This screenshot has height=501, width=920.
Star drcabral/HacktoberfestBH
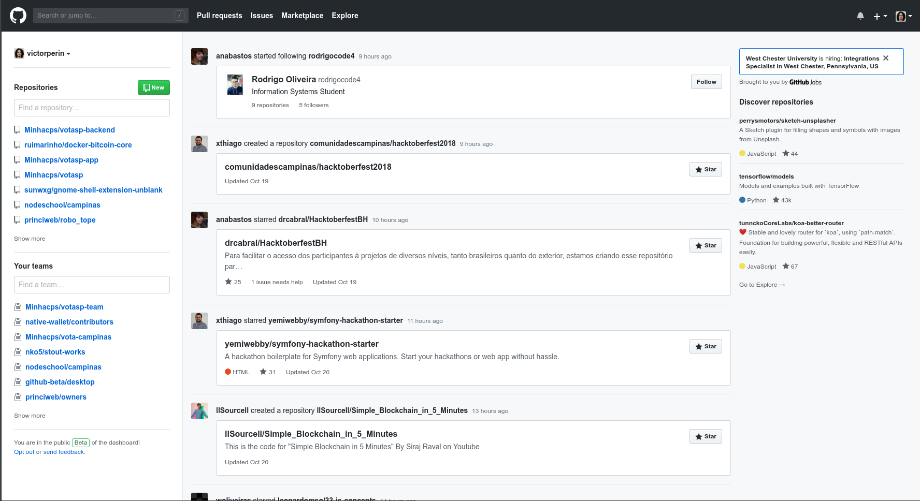click(x=706, y=245)
